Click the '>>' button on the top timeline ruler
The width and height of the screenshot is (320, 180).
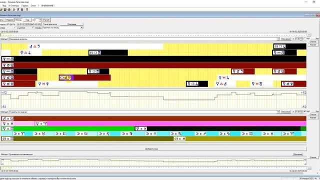(309, 34)
